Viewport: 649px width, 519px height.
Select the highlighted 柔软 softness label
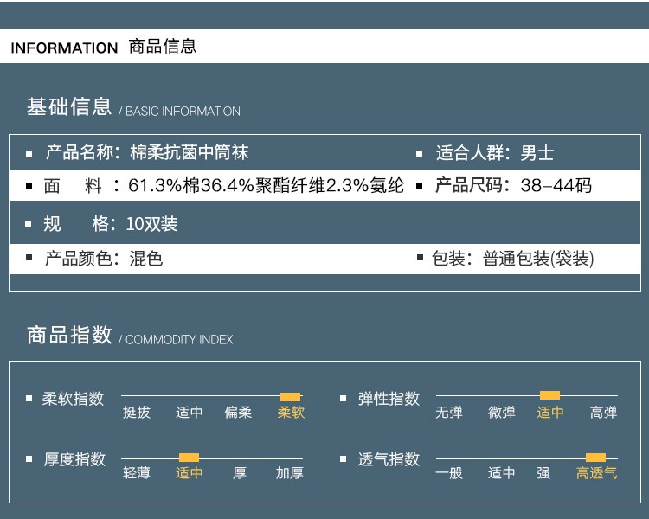click(291, 413)
